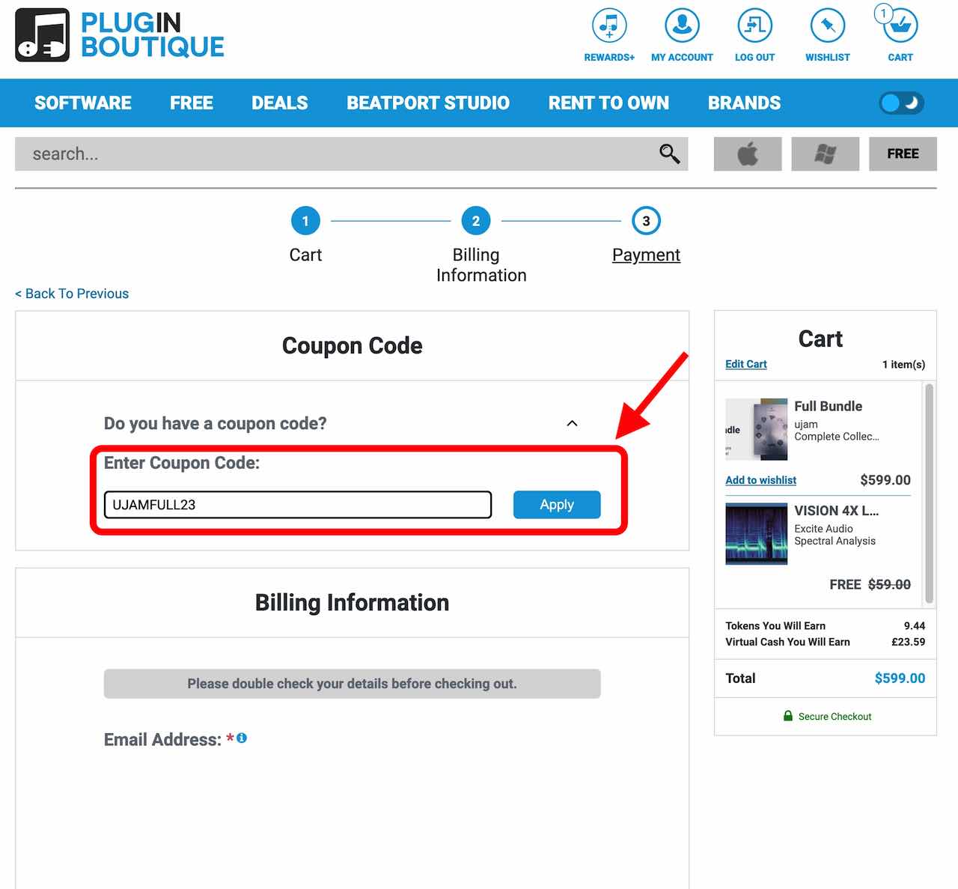Click the Log Out icon

tap(754, 25)
